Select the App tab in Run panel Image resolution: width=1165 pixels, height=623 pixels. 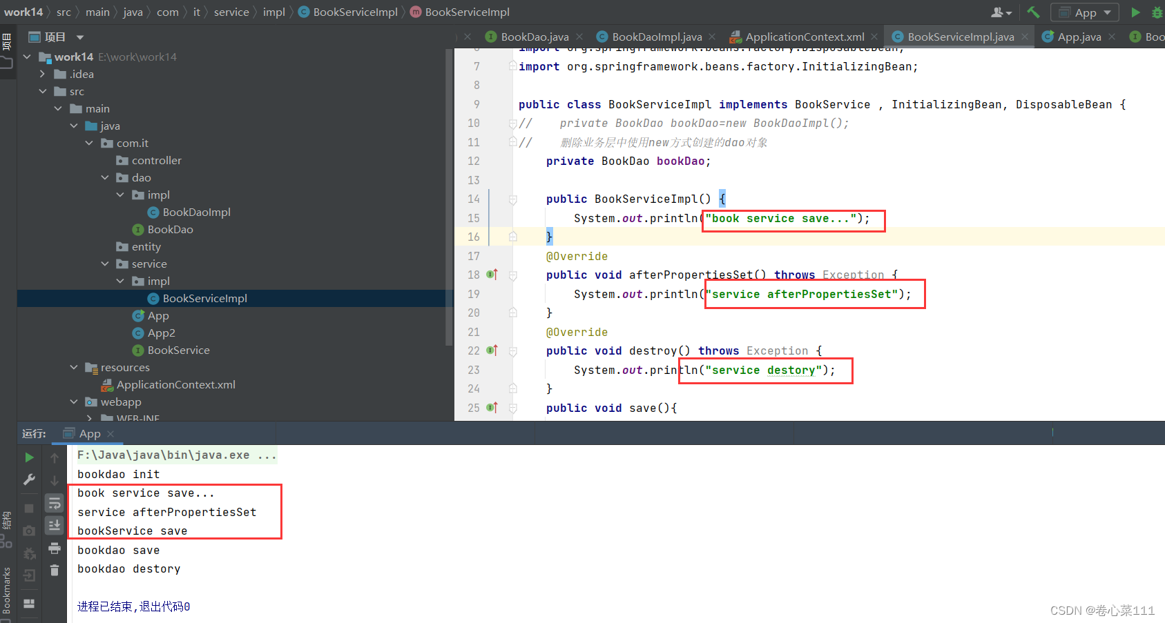[90, 433]
